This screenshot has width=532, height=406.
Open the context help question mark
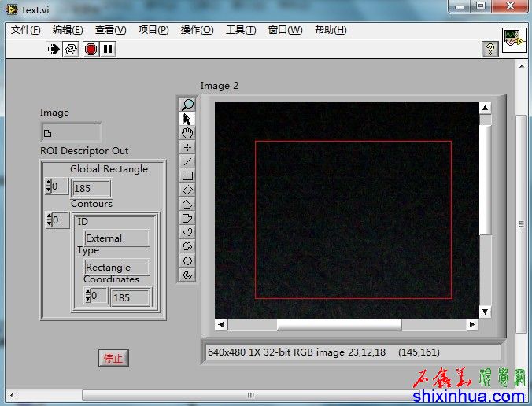490,49
